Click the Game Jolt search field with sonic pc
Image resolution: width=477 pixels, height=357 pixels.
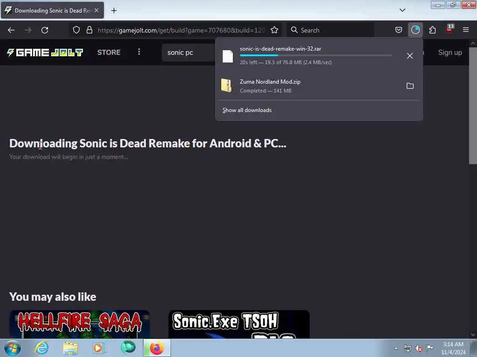coord(189,53)
